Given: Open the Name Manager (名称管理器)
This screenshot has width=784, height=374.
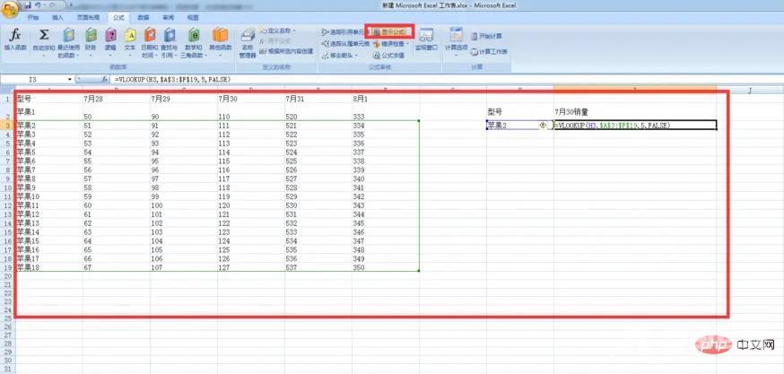Looking at the screenshot, I should pos(248,40).
